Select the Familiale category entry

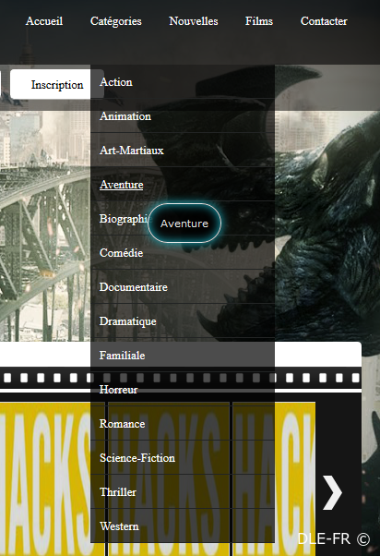point(183,356)
